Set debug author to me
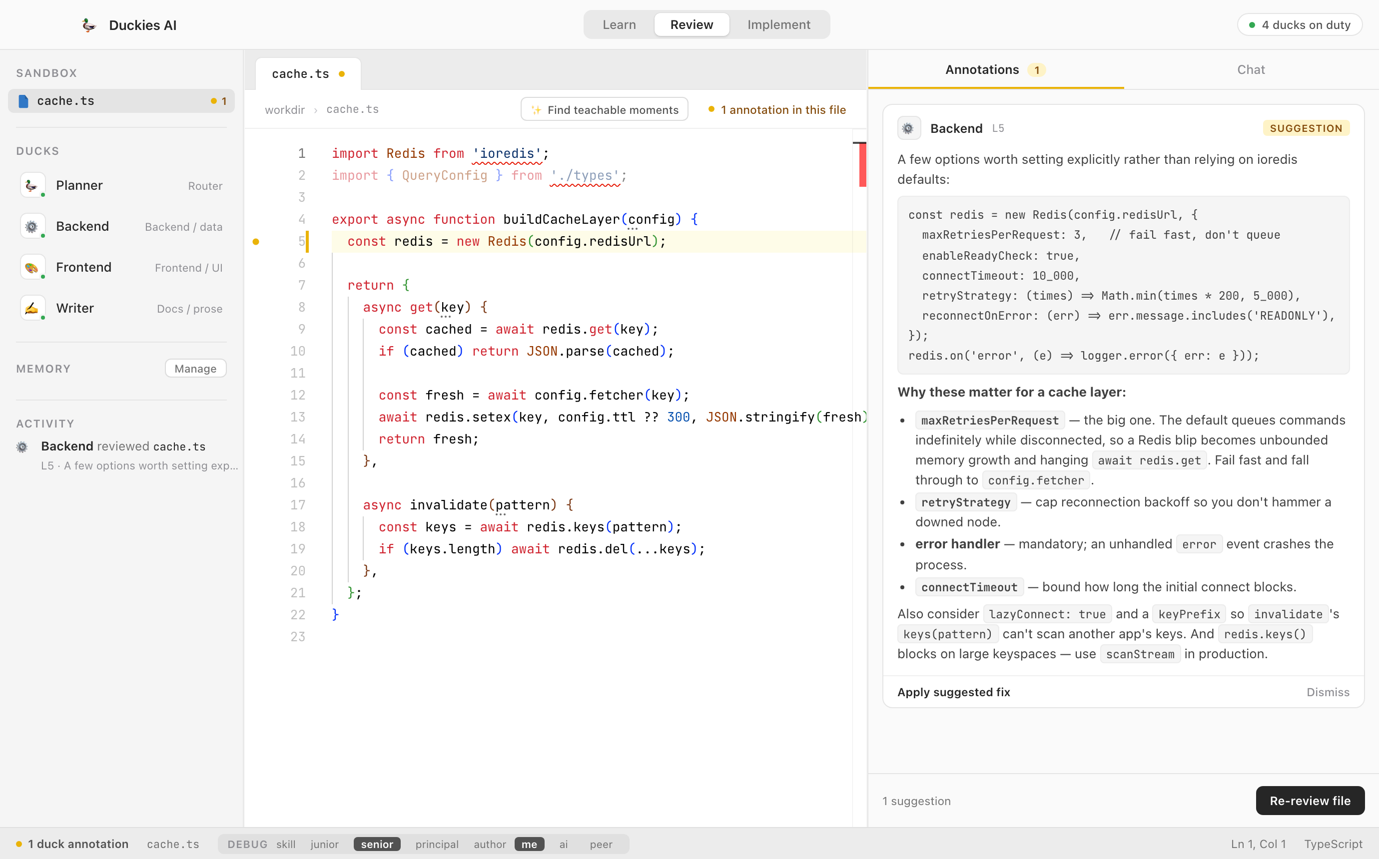This screenshot has width=1379, height=859. point(529,844)
